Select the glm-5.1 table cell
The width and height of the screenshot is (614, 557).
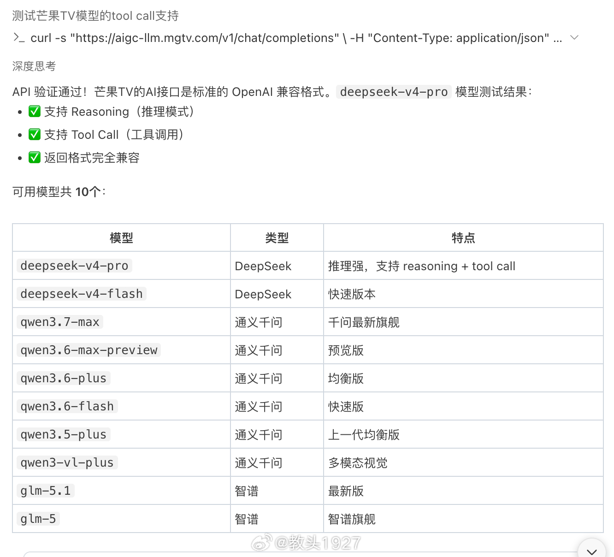pos(121,491)
